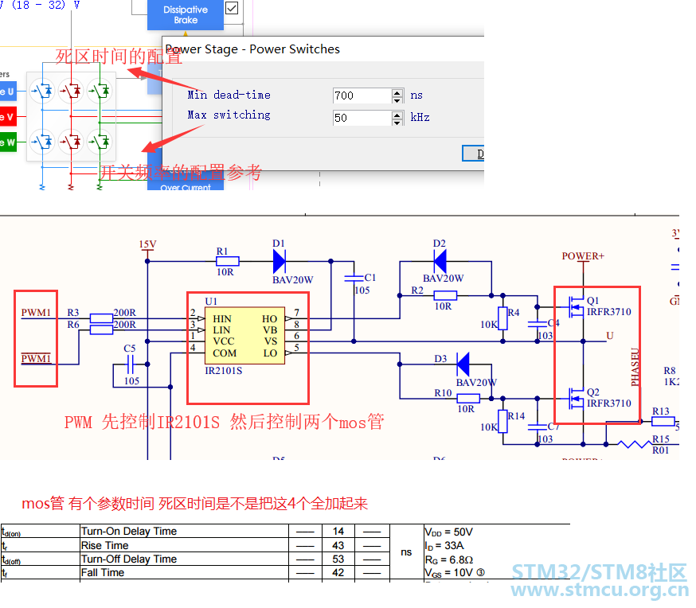Click the POWER+ net label
This screenshot has height=608, width=696.
(583, 256)
